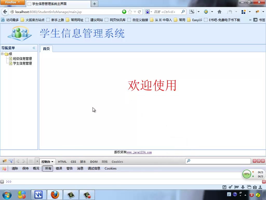Enable the 错误 error filter
This screenshot has width=266, height=200.
(59, 168)
